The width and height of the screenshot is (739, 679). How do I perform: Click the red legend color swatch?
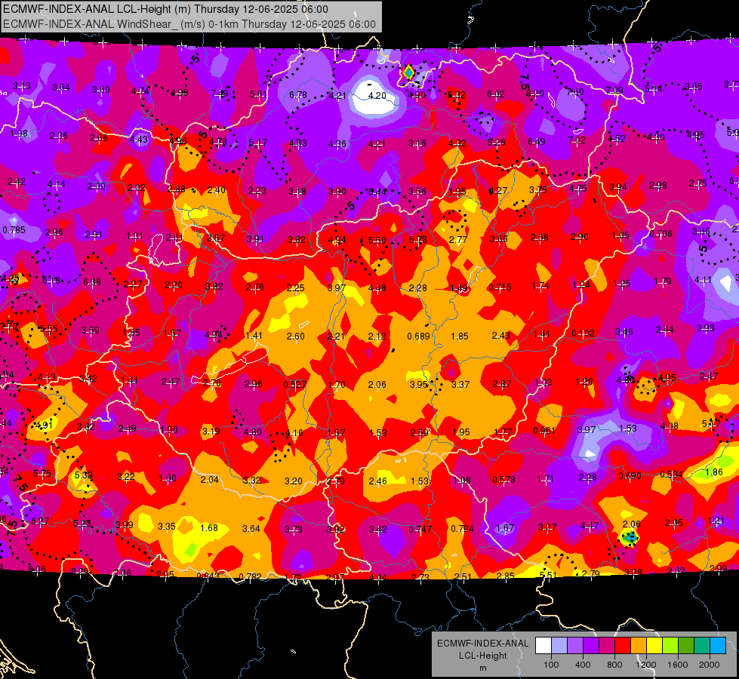click(623, 646)
